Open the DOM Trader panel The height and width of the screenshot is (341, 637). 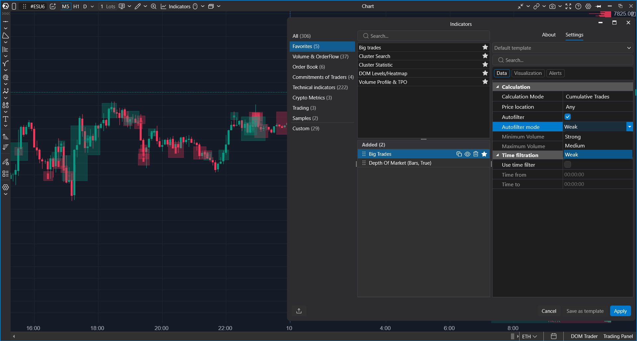[584, 336]
